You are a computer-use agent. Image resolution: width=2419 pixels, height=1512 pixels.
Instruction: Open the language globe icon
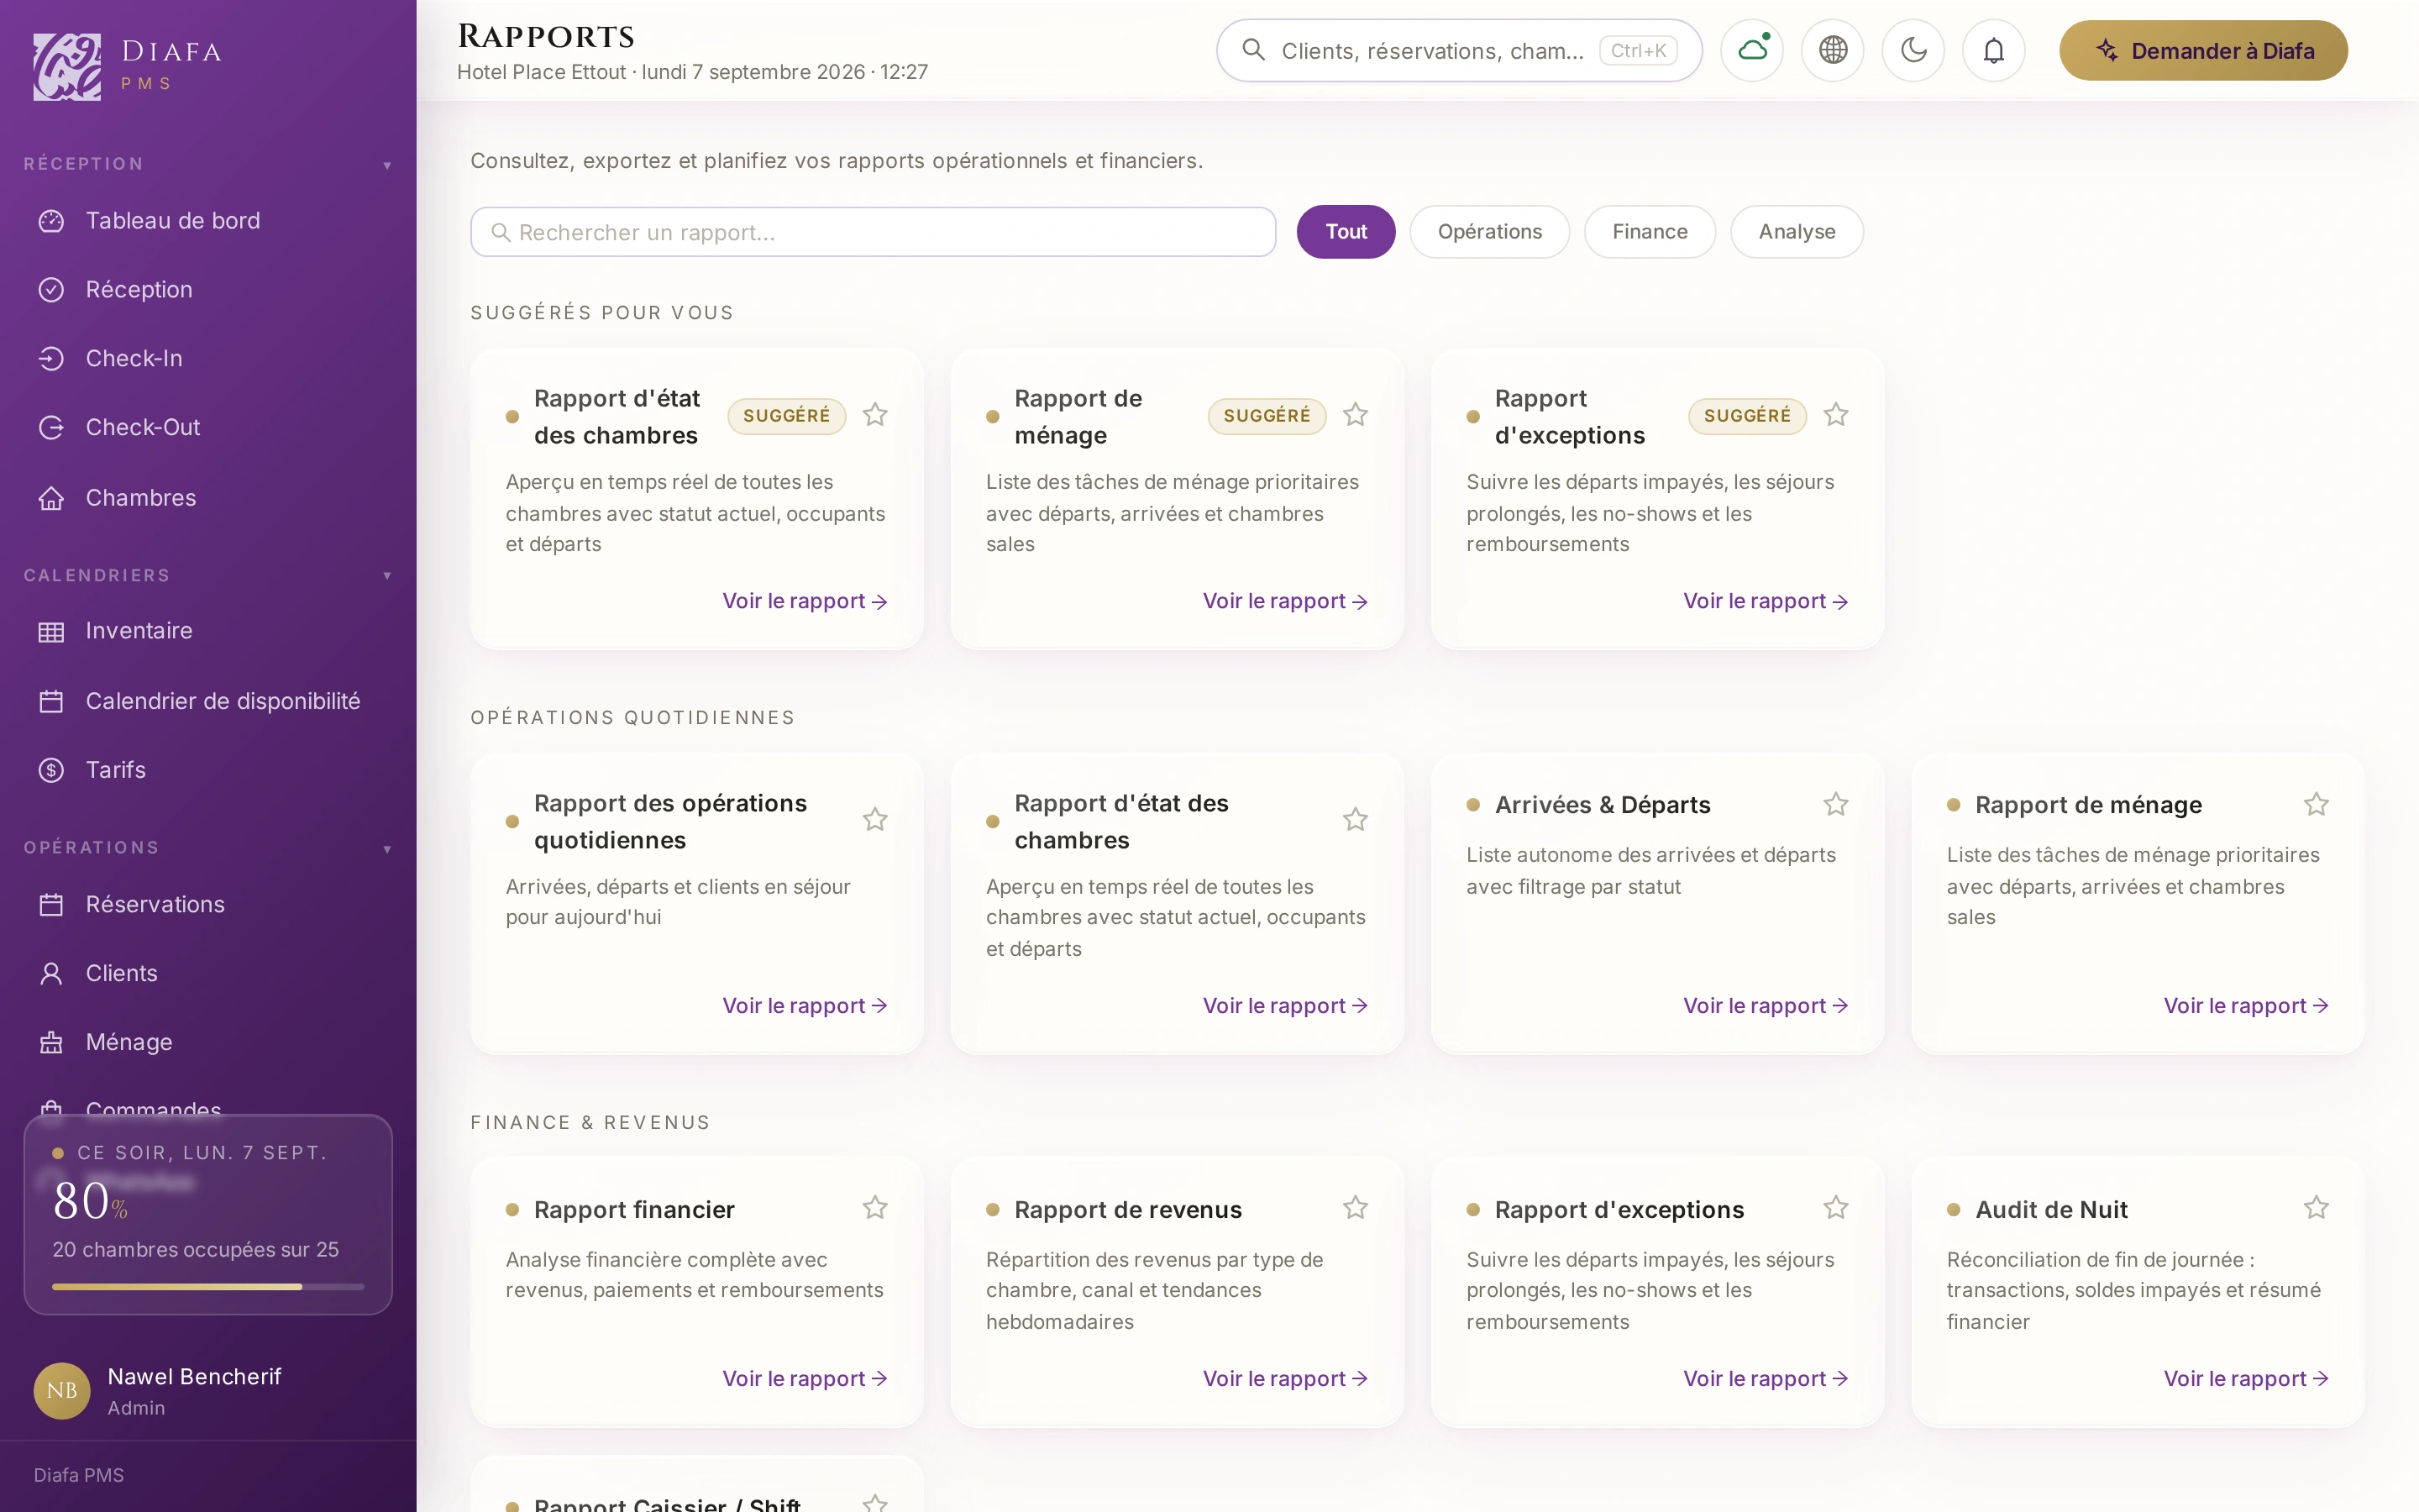coord(1832,50)
